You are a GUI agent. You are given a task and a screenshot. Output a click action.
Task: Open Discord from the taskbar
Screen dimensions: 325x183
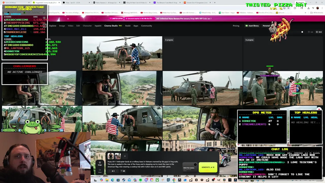[x=146, y=180]
